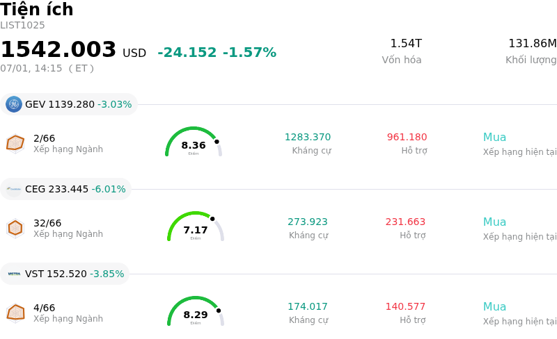Open the radar chart icon beside 2/66
The image size is (557, 339).
point(15,143)
